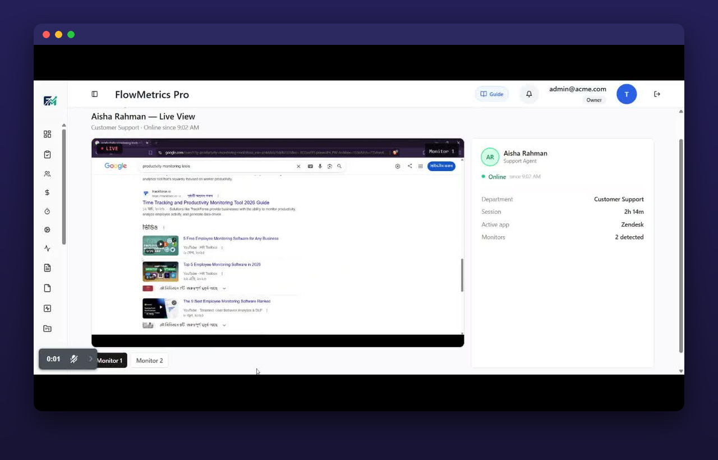Open Time Tracking and Productivity Monitoring result

(x=206, y=203)
